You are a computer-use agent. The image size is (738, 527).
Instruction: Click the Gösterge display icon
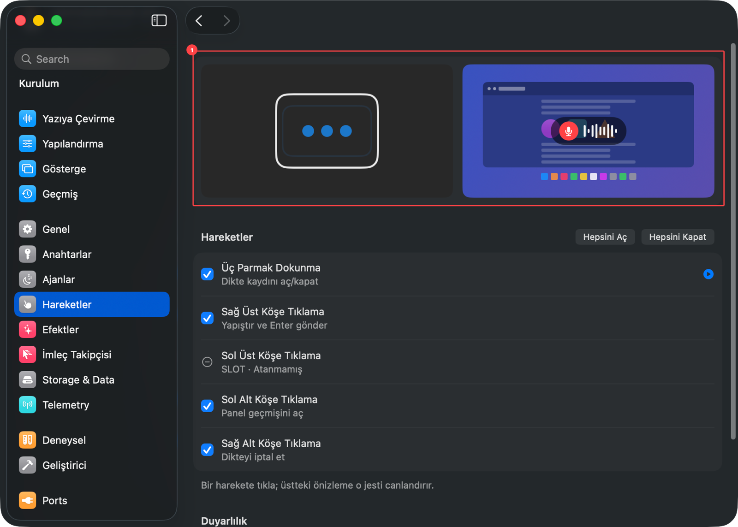click(27, 169)
